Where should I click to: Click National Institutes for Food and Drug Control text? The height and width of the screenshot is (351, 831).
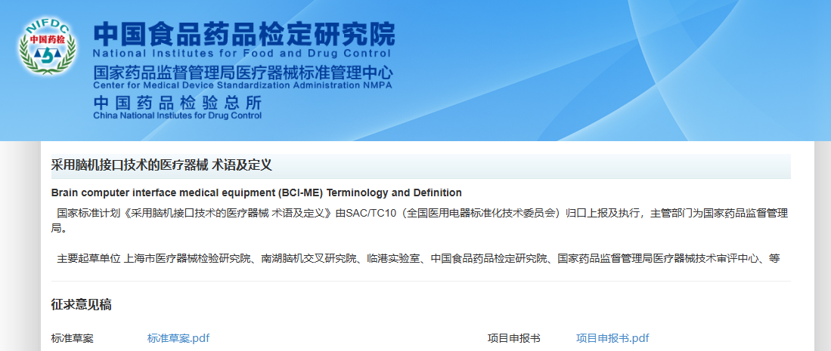242,54
